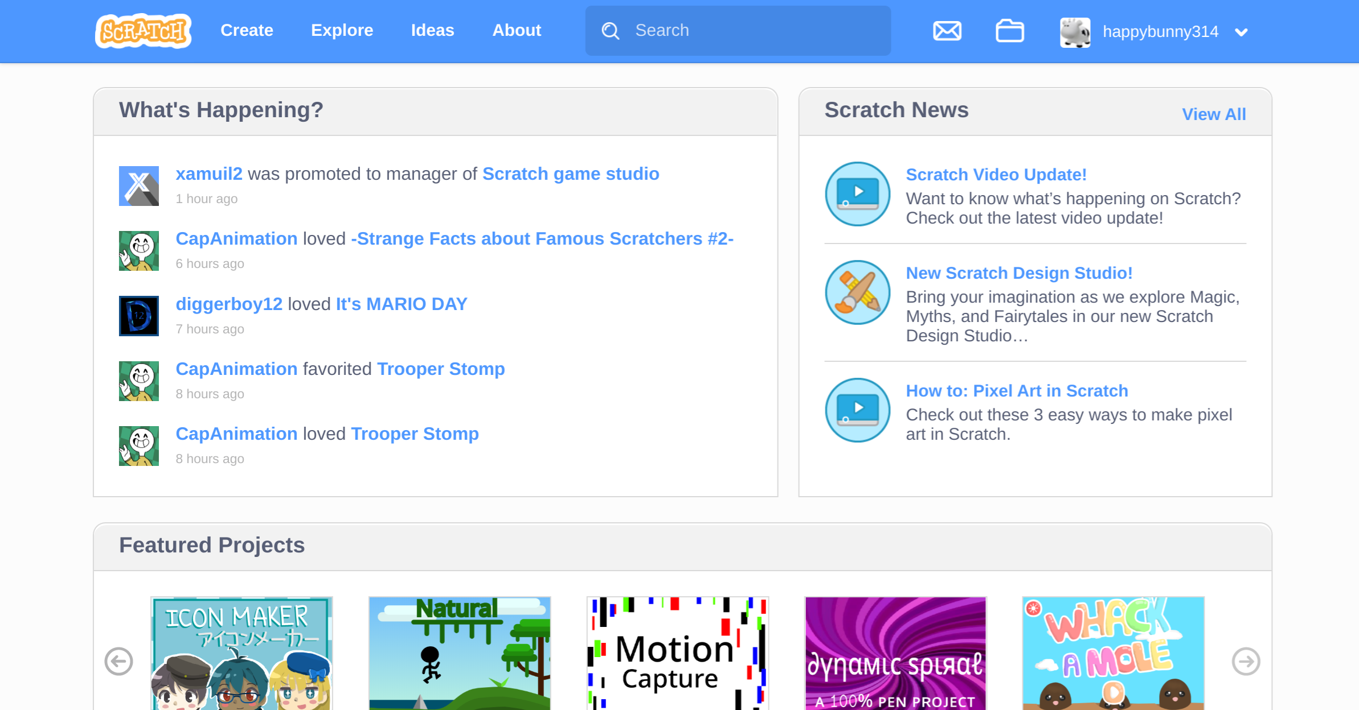
Task: Open Trooper Stomp link in favorited entry
Action: (x=441, y=369)
